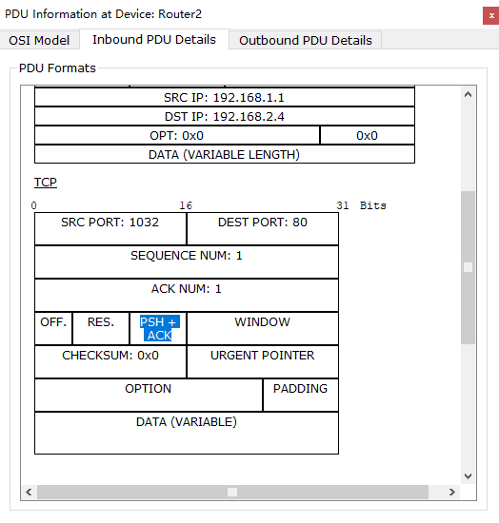Click the DATA (VARIABLE LENGTH) field
The height and width of the screenshot is (523, 499).
[225, 154]
